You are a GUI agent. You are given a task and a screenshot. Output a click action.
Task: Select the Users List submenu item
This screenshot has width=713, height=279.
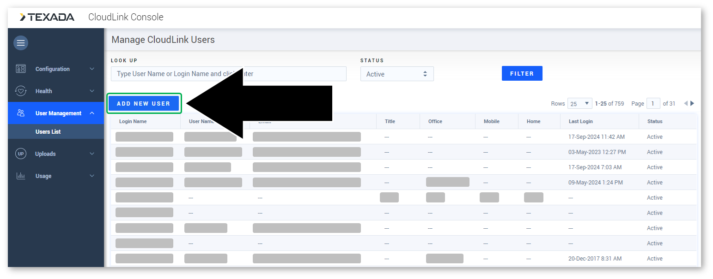(56, 131)
